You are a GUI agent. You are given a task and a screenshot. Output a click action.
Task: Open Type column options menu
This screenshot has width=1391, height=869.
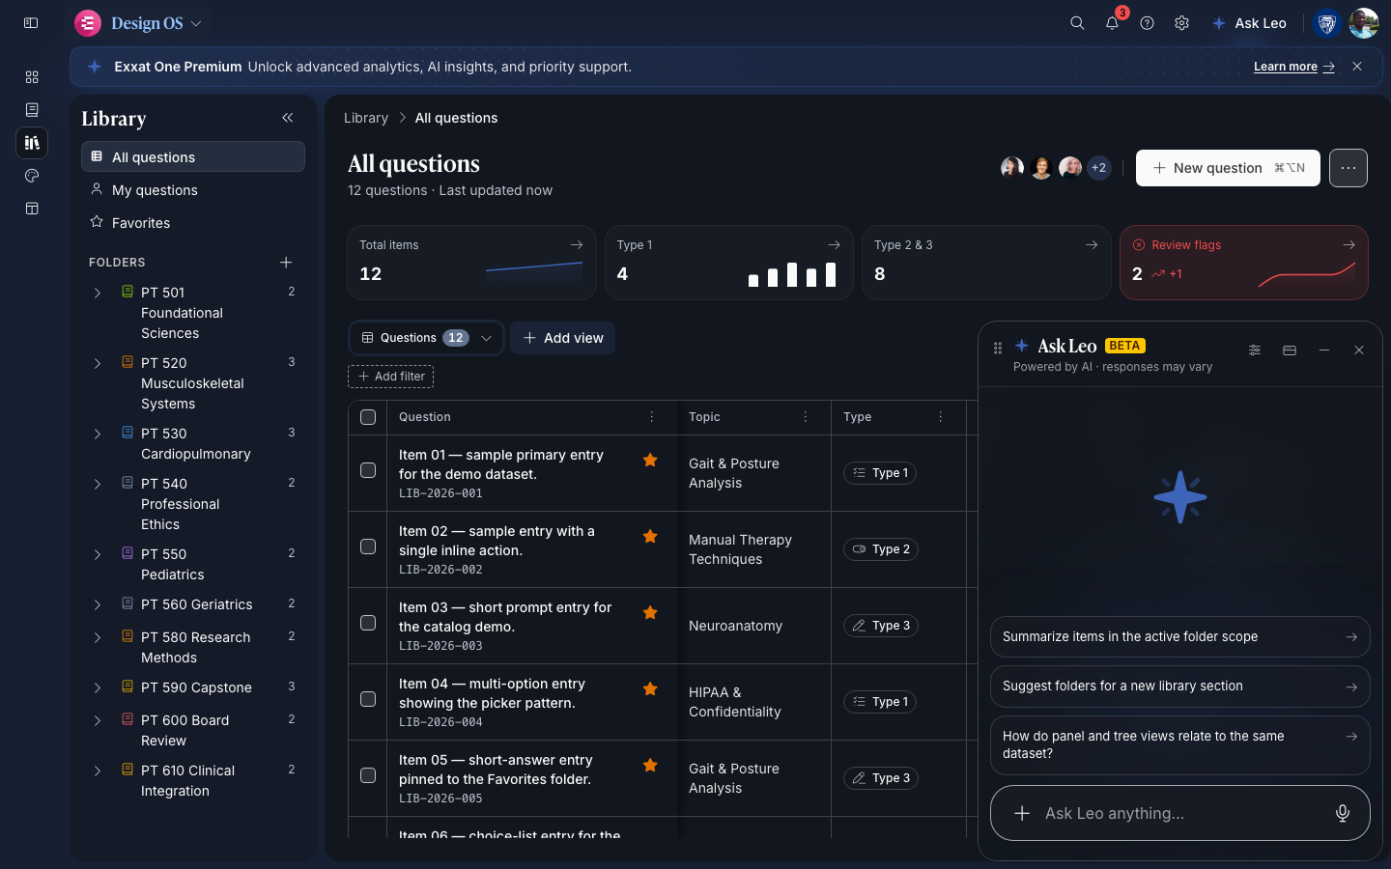click(941, 417)
